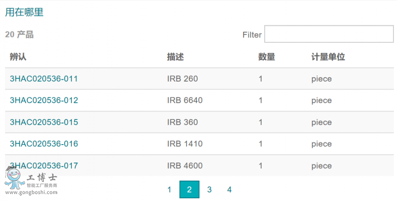397x201 pixels.
Task: Select the IRB 6640 description cell
Action: tap(185, 100)
